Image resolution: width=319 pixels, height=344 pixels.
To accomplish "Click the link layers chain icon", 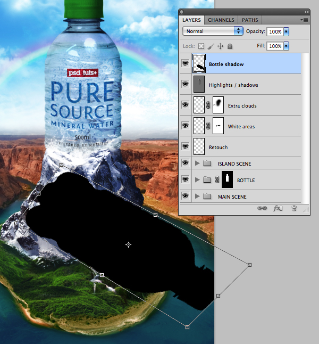I will point(262,208).
